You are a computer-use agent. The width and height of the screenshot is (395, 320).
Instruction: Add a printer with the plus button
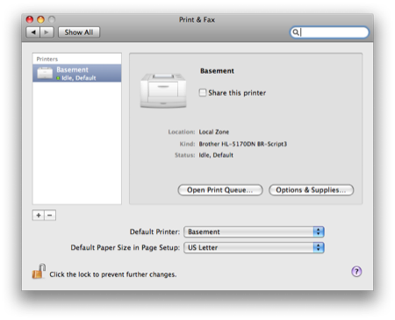[39, 216]
